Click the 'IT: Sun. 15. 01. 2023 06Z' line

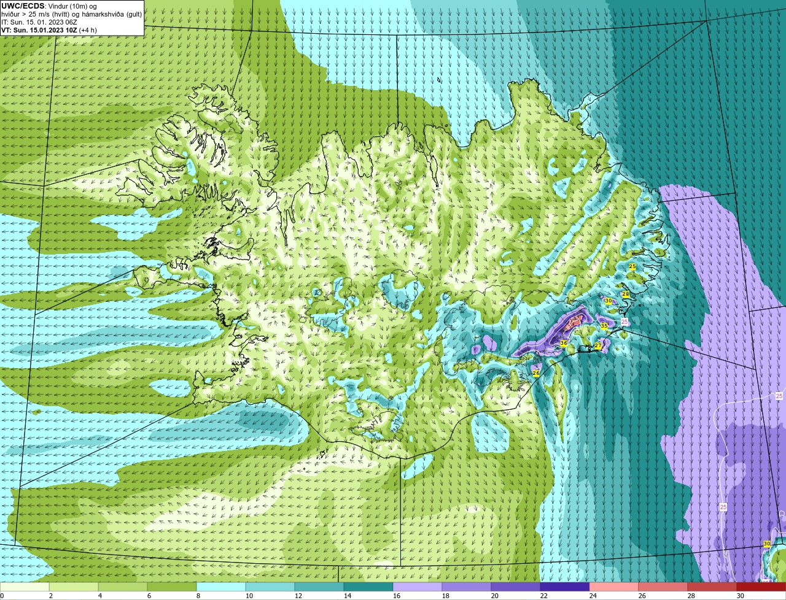click(x=39, y=22)
